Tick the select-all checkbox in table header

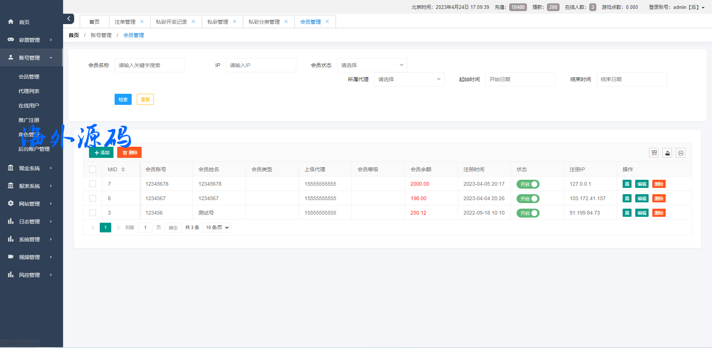(x=93, y=169)
